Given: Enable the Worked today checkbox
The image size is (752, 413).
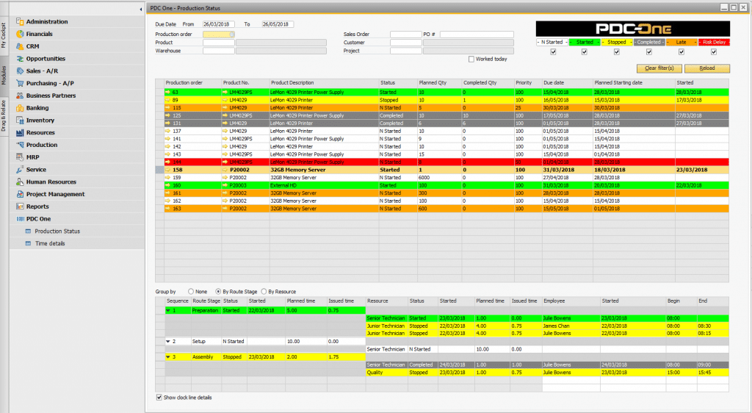Looking at the screenshot, I should pos(471,59).
